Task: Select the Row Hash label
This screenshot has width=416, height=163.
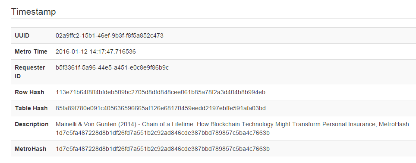Action: [29, 92]
